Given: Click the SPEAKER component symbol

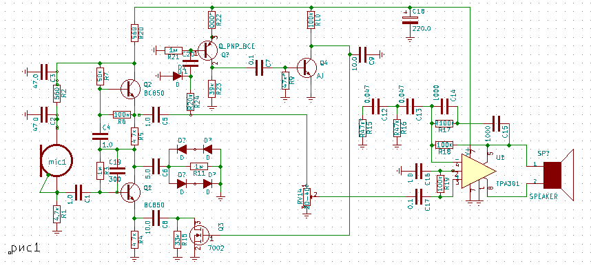Looking at the screenshot, I should 558,174.
